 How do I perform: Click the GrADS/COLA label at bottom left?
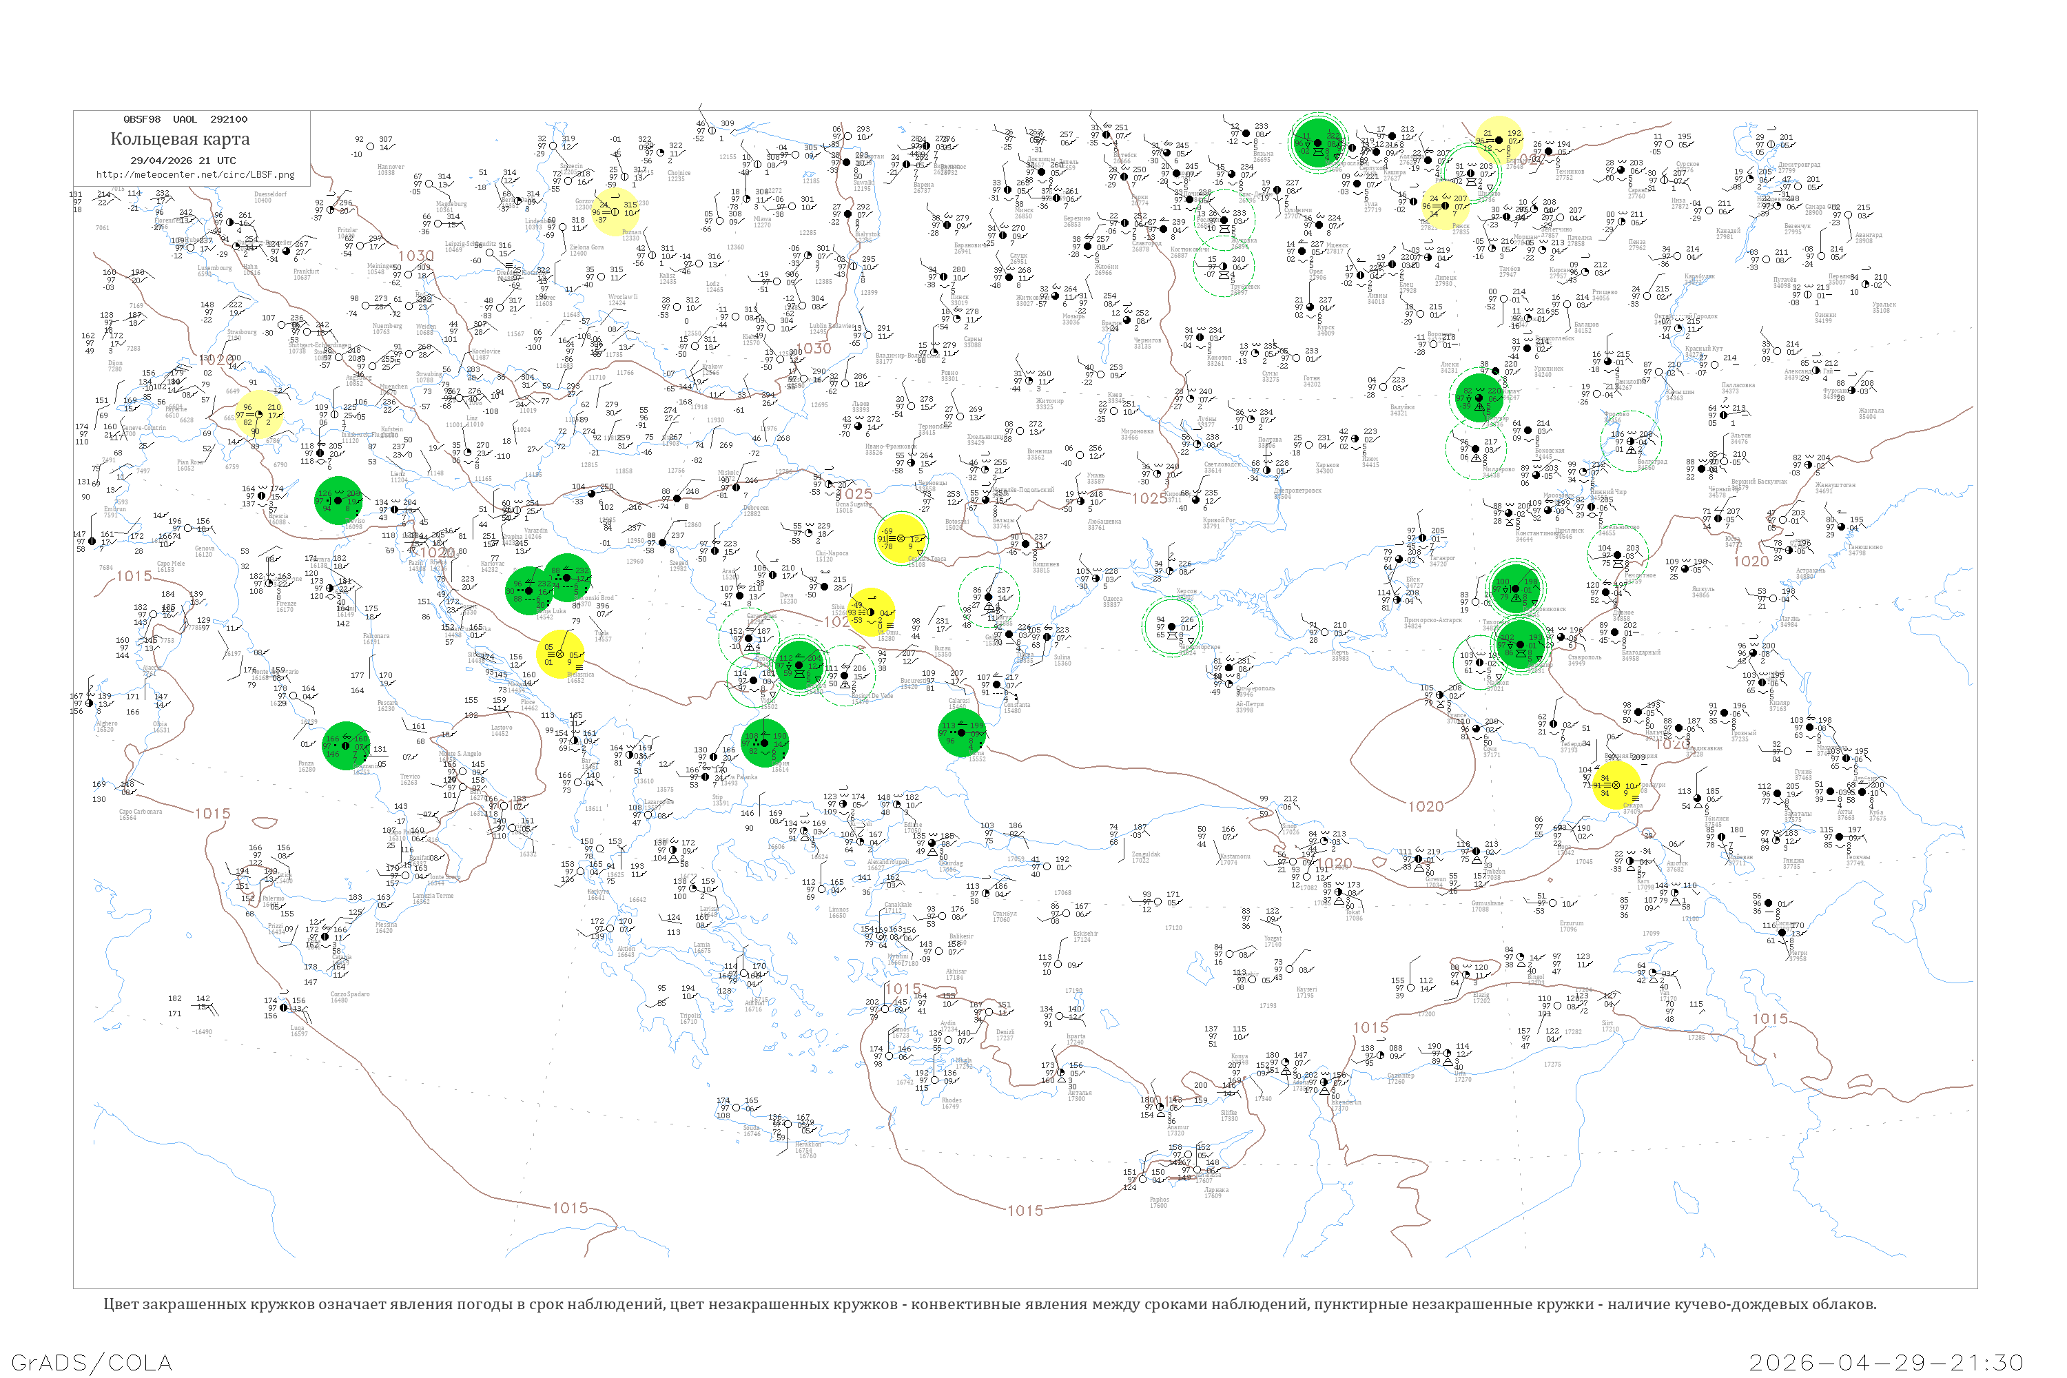pos(92,1362)
